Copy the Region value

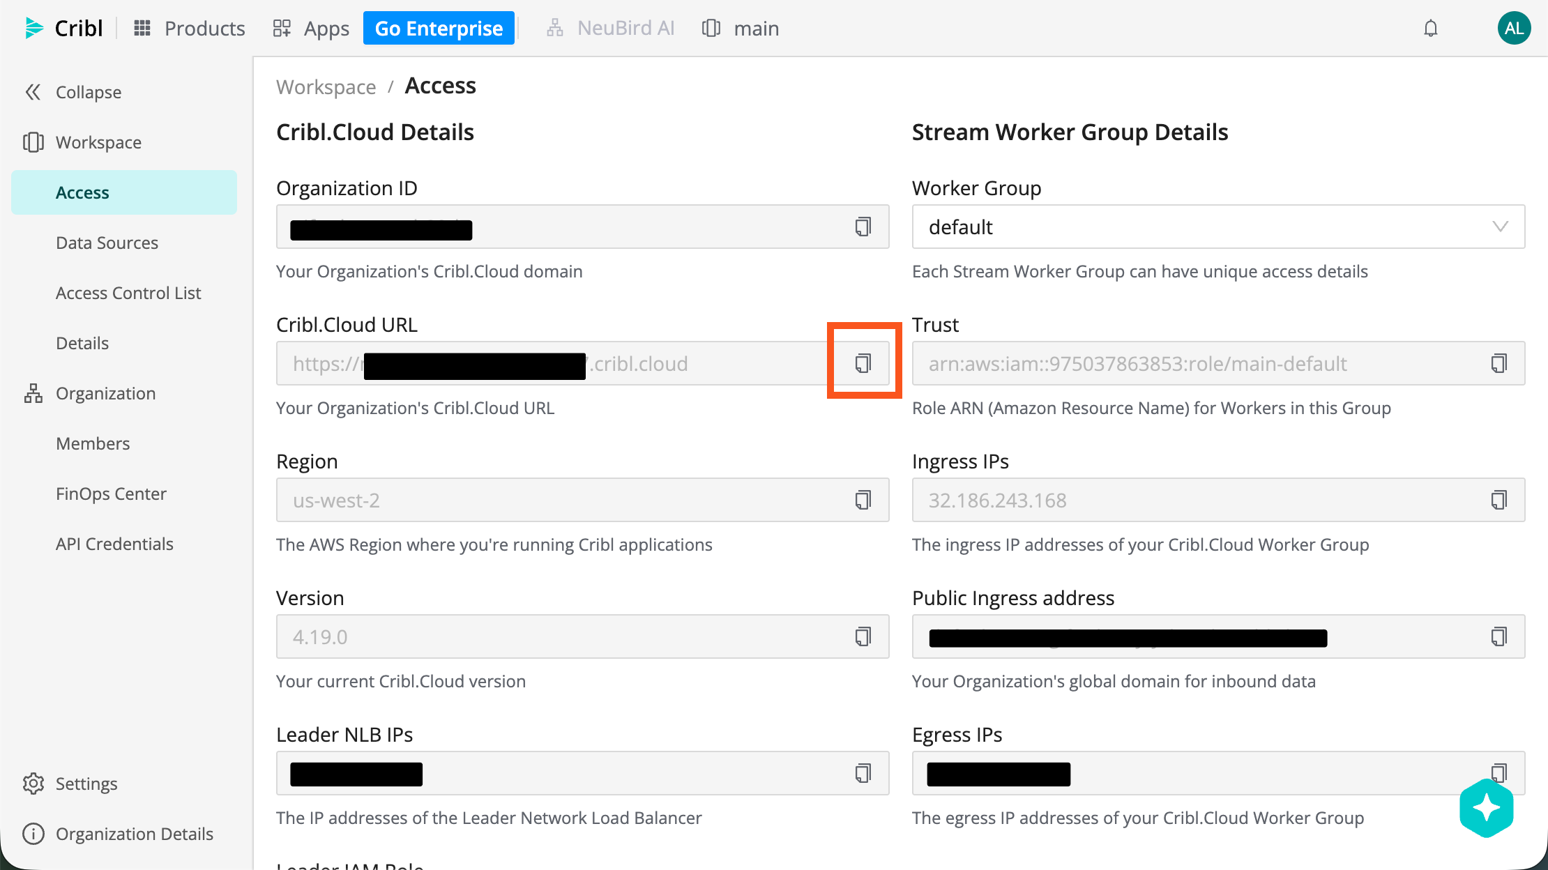coord(863,500)
